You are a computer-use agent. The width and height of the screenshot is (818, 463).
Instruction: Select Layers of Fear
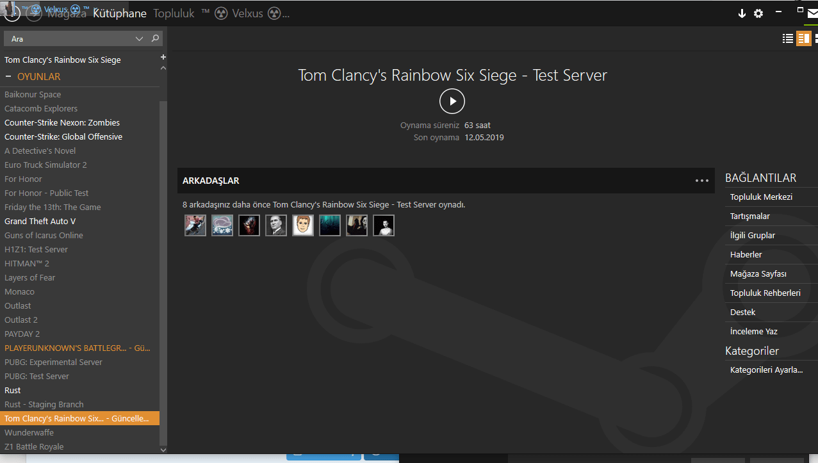pyautogui.click(x=79, y=277)
